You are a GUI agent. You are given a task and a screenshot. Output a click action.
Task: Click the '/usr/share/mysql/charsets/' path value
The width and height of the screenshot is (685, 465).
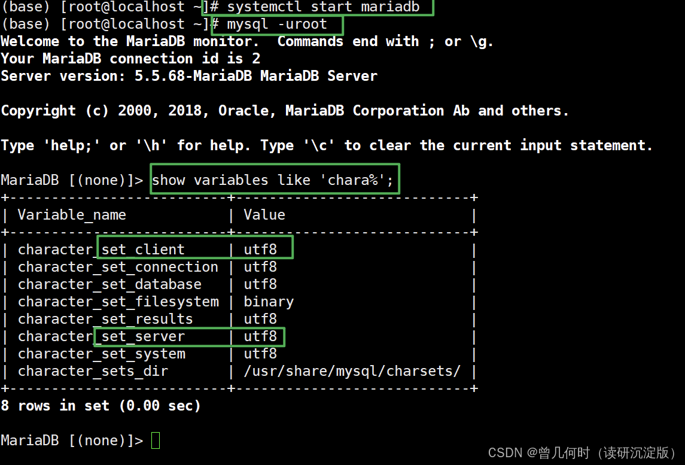(x=352, y=371)
